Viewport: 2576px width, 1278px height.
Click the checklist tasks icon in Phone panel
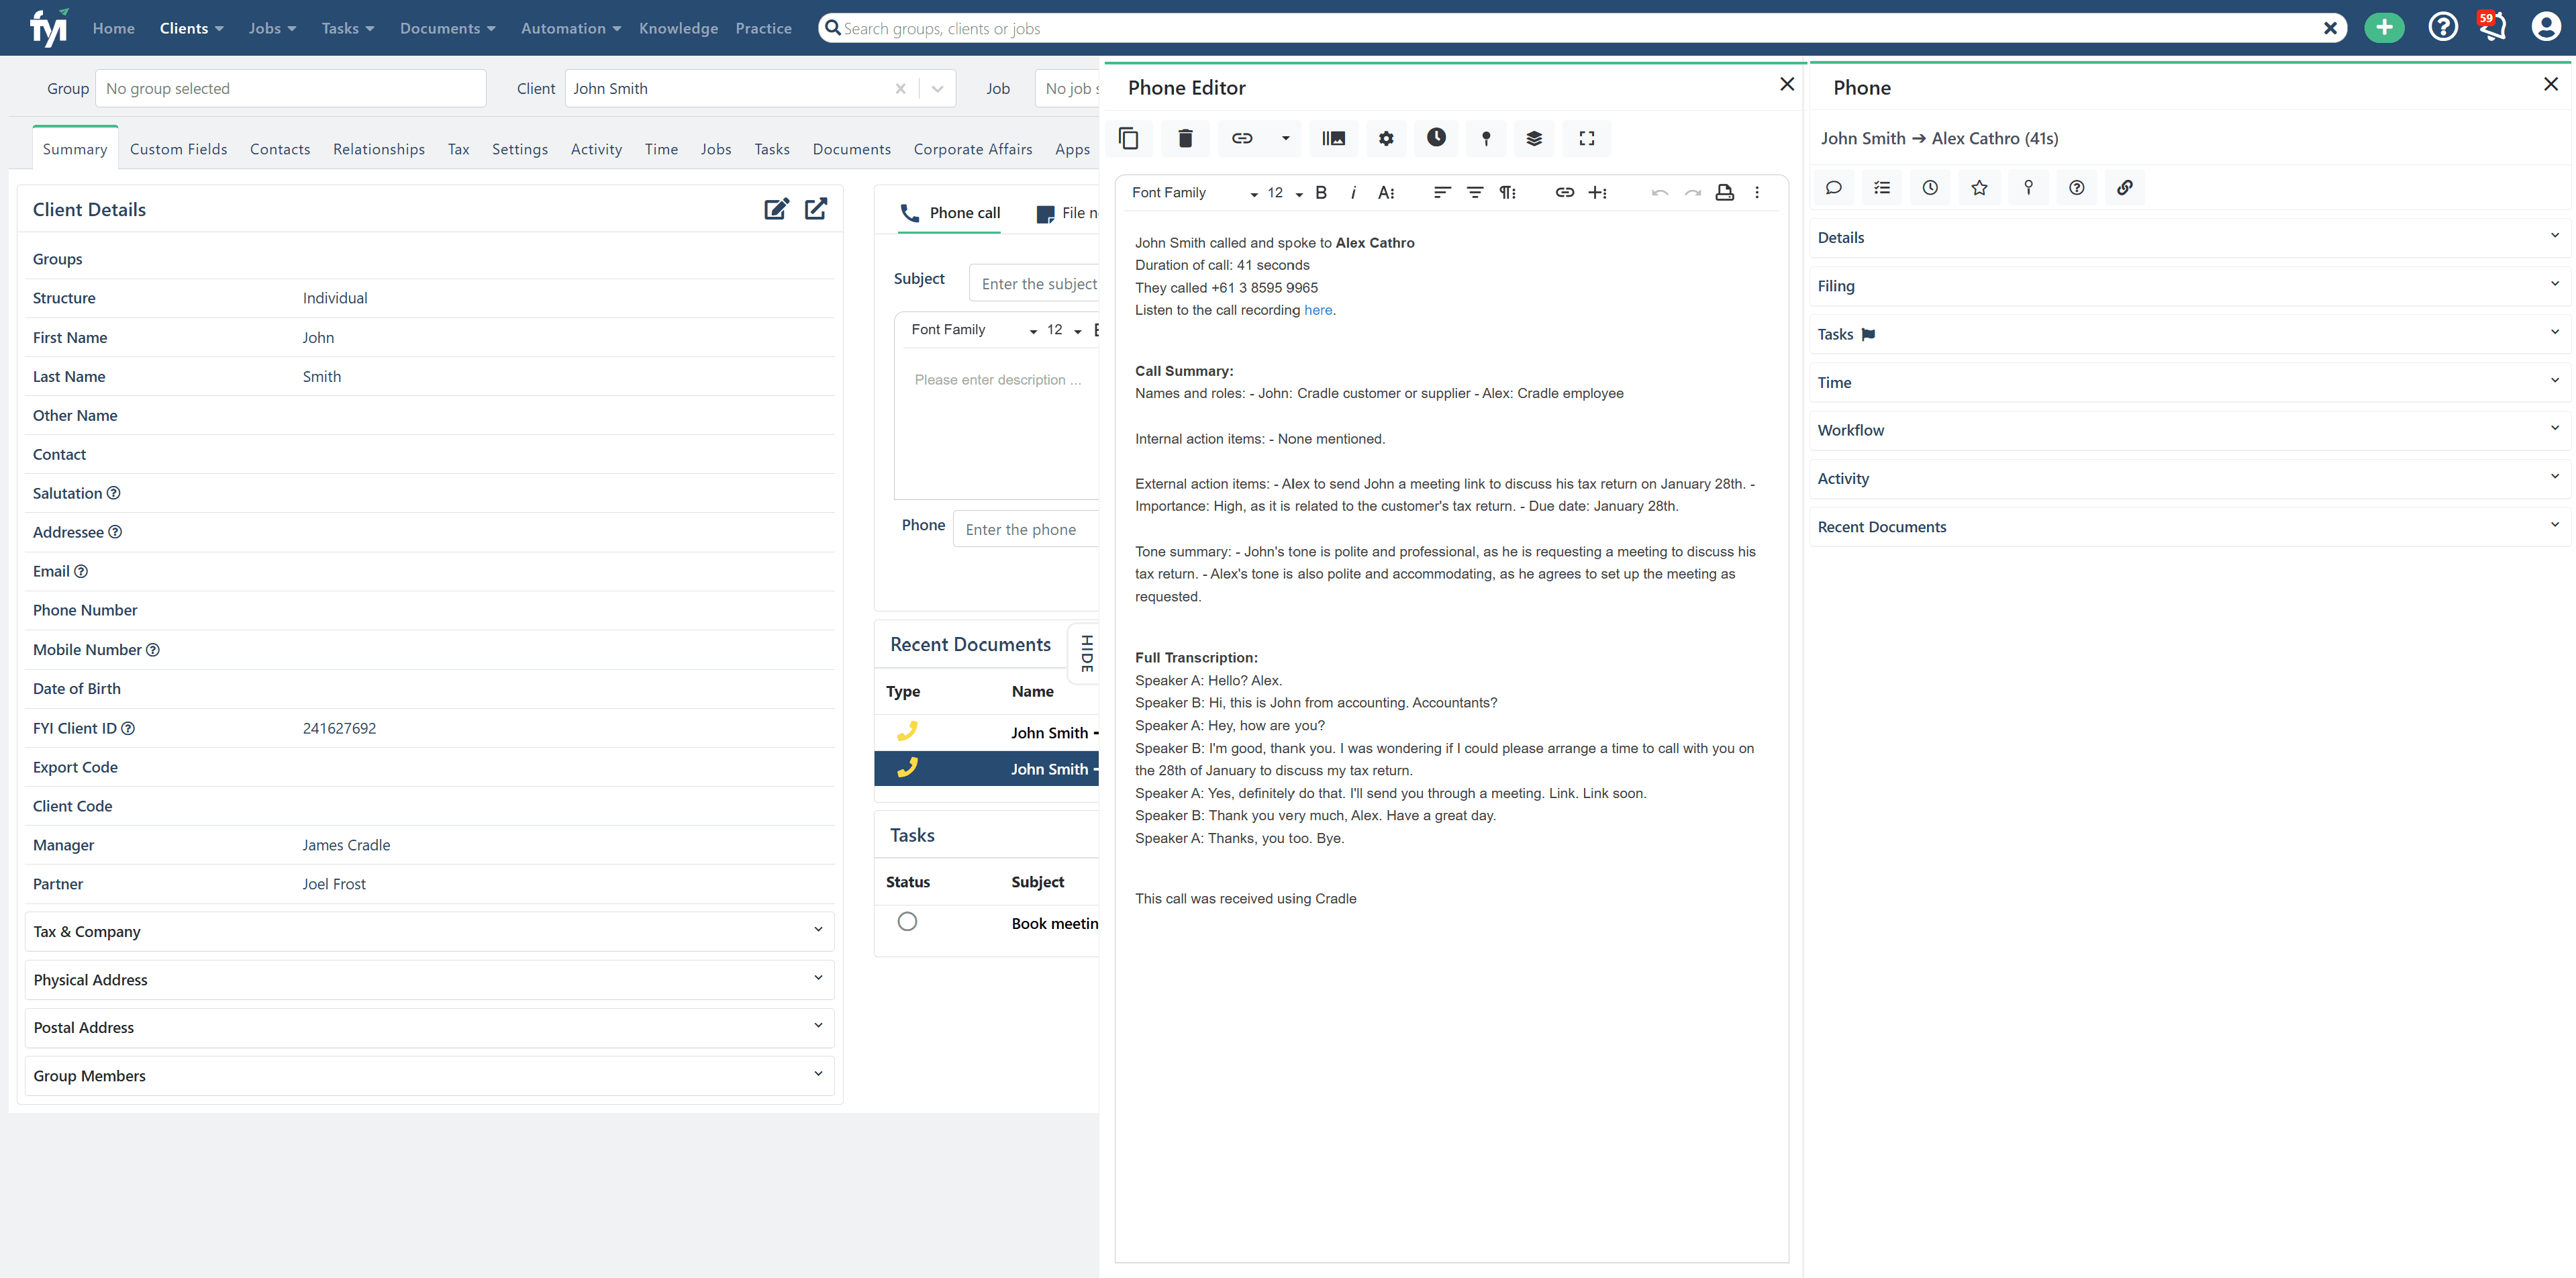coord(1881,187)
